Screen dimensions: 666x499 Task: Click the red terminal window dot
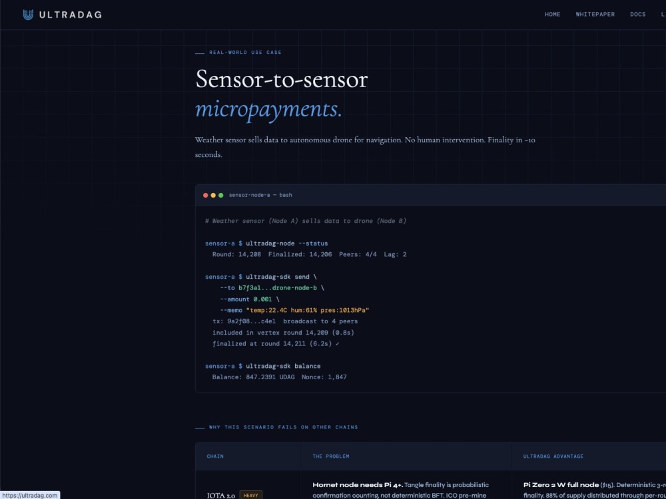[206, 195]
